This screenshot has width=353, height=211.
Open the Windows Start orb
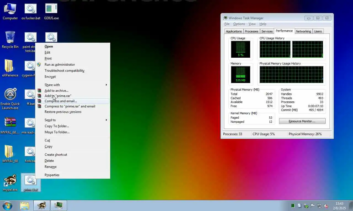click(x=7, y=206)
